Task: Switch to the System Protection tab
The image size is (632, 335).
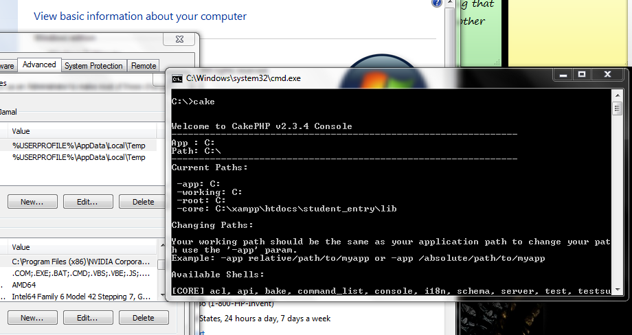Action: 93,66
